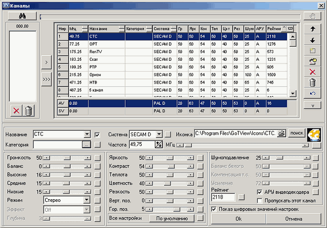Click the trash can icon on right toolbar
This screenshot has width=327, height=228.
312,83
